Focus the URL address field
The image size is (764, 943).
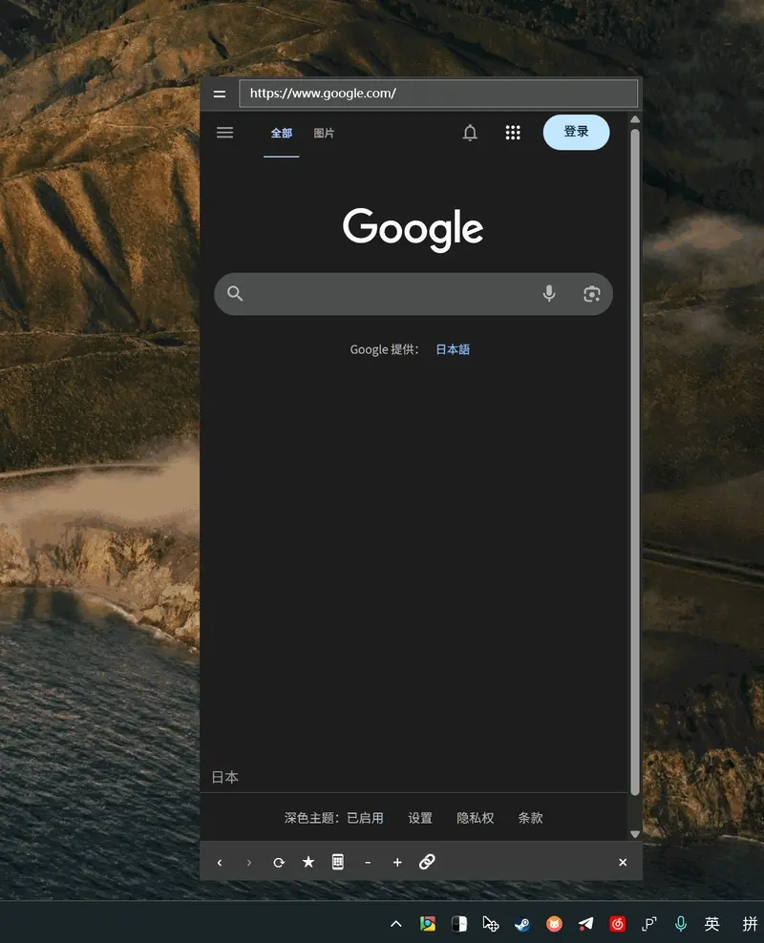pos(438,94)
